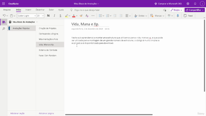Viewport: 206px width, 116px height.
Task: Click Comprar o Microsoft 365 link
Action: (168, 4)
